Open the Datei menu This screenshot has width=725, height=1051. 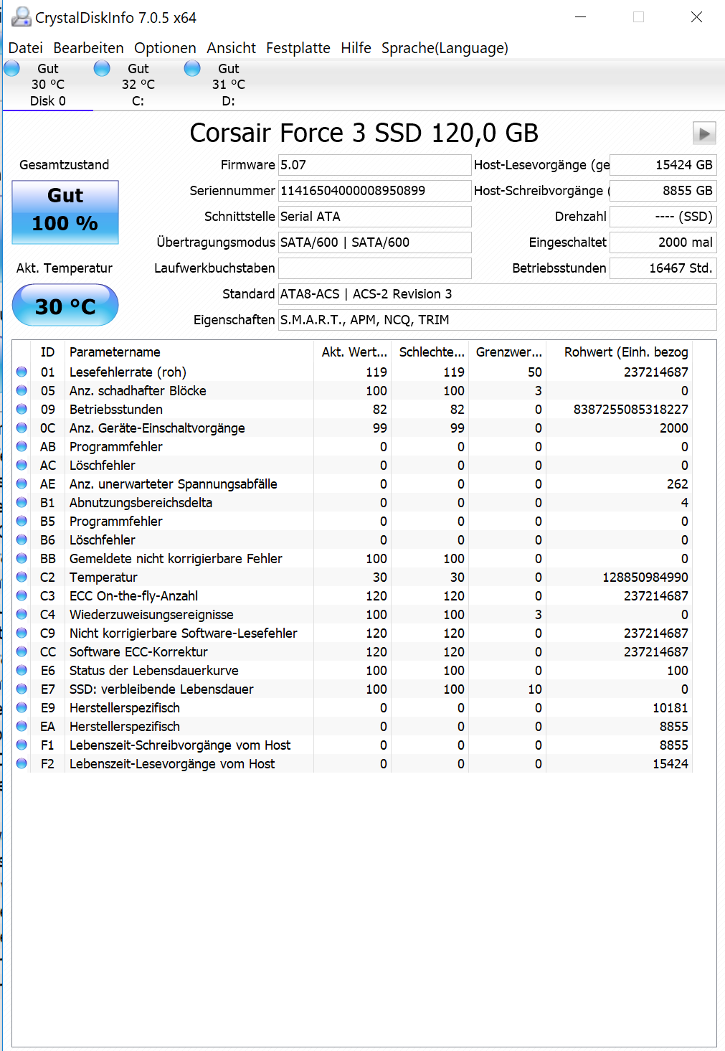26,48
